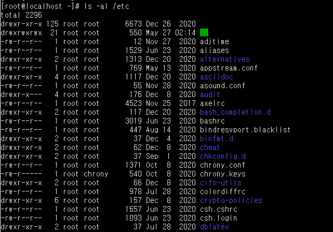The image size is (333, 232).
Task: Click the 'drwxr-x---' permissions of audit row
Action: coord(21,94)
